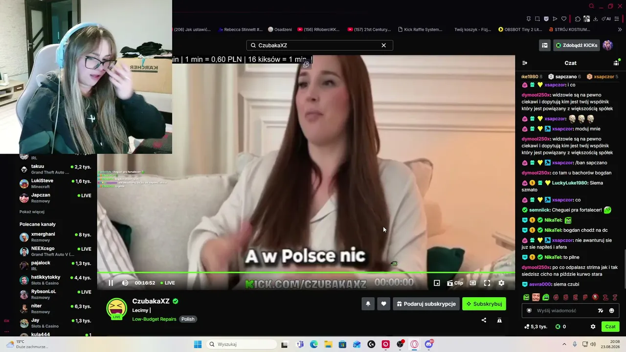Enter fullscreen video mode

coord(487,283)
